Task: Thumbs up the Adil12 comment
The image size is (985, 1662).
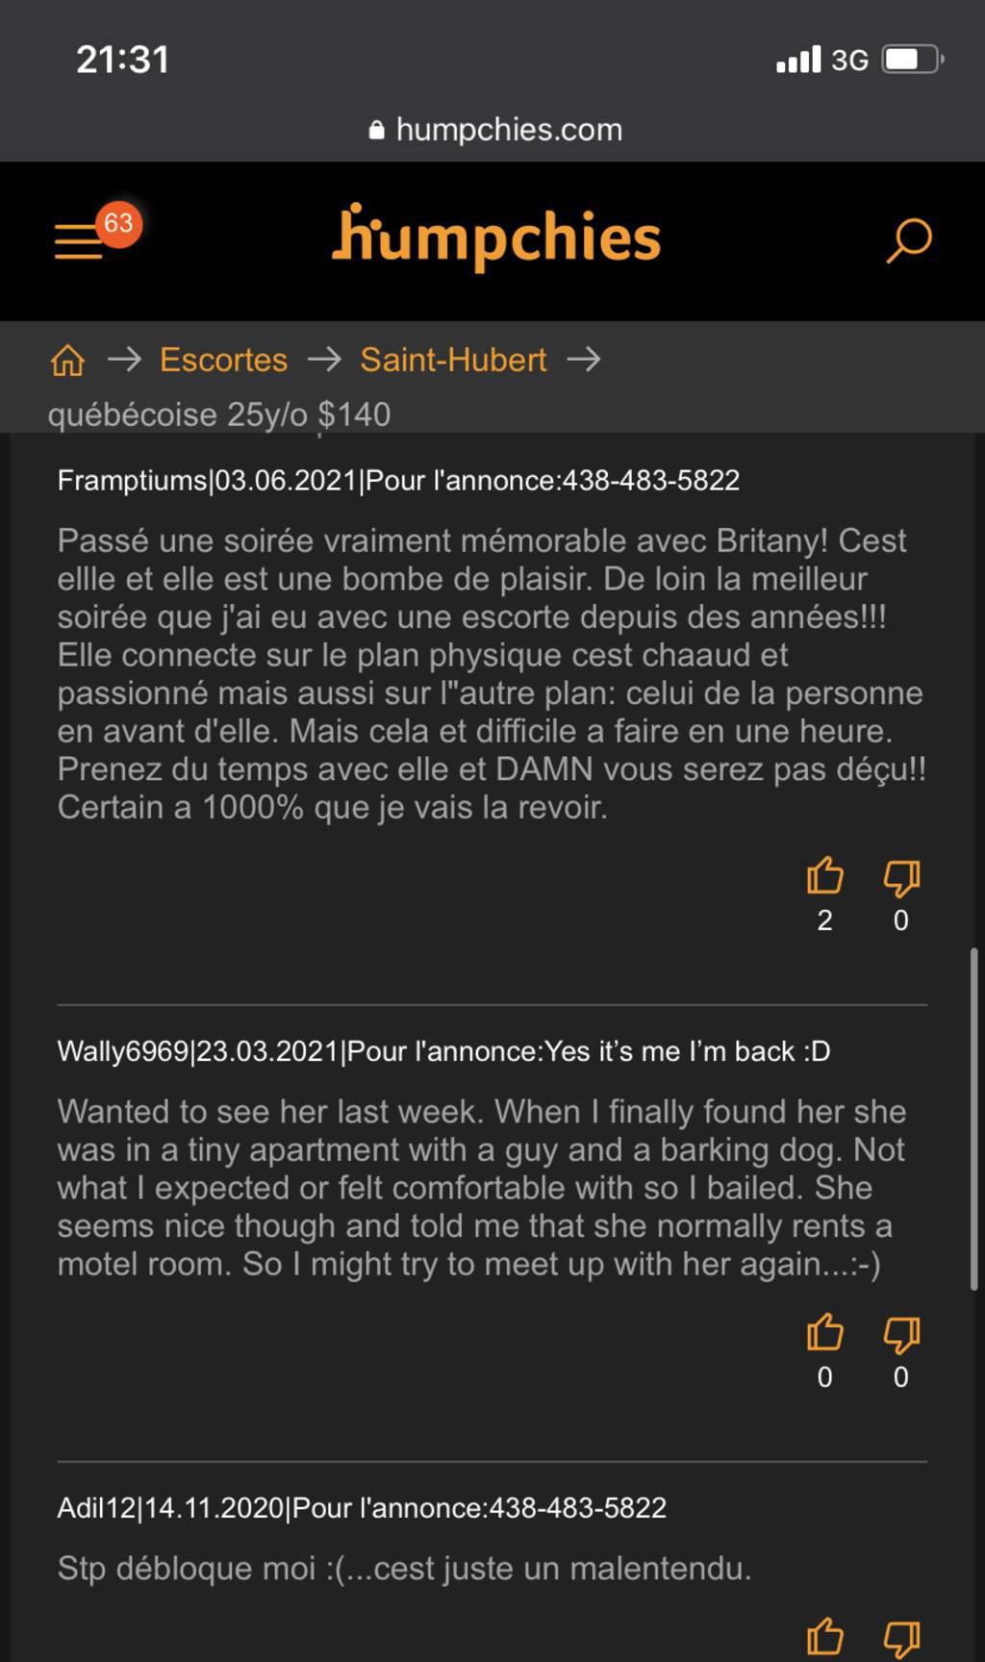Action: coord(824,1636)
